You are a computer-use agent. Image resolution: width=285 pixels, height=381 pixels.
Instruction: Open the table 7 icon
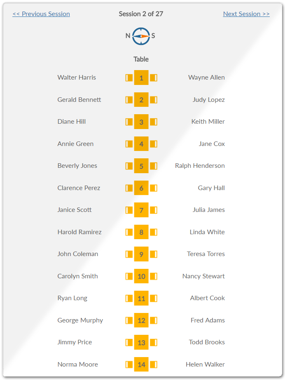141,210
